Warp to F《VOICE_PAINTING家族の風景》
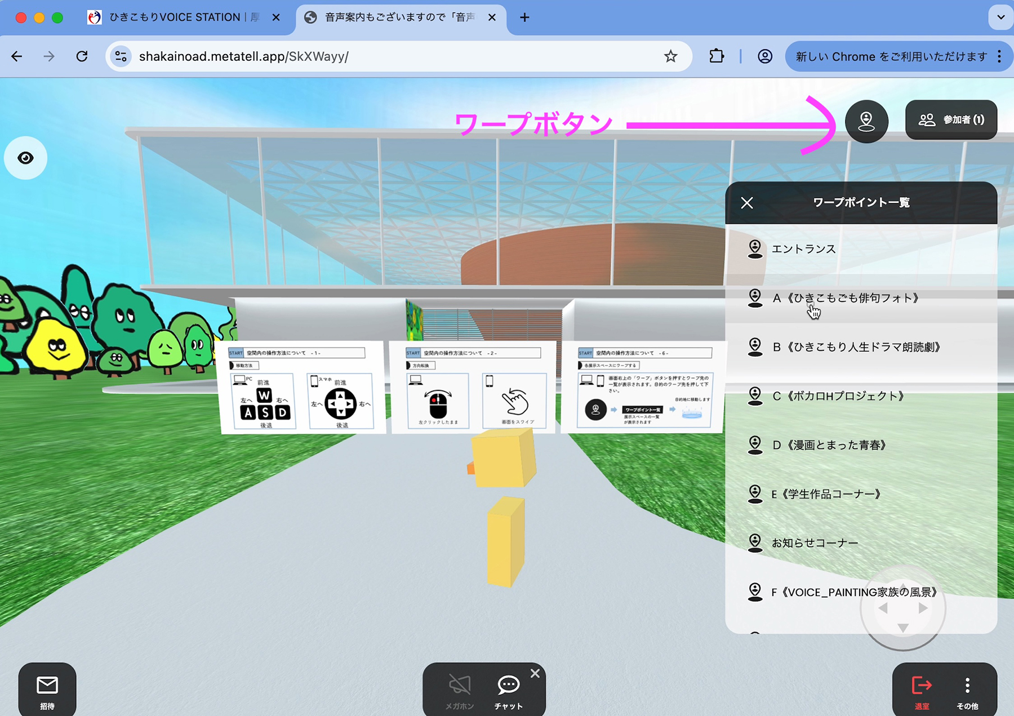 click(x=861, y=592)
